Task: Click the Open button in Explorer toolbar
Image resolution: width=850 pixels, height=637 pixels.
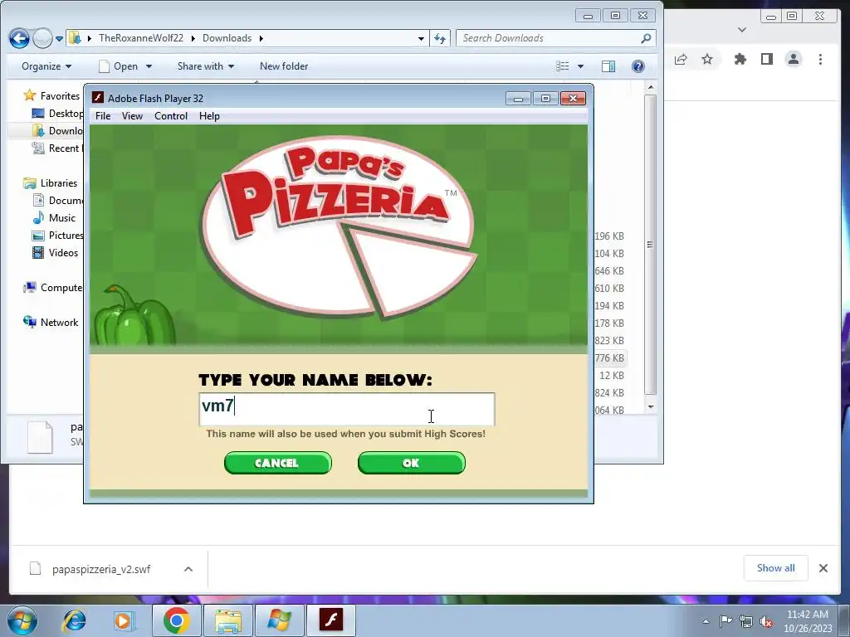Action: coord(120,66)
